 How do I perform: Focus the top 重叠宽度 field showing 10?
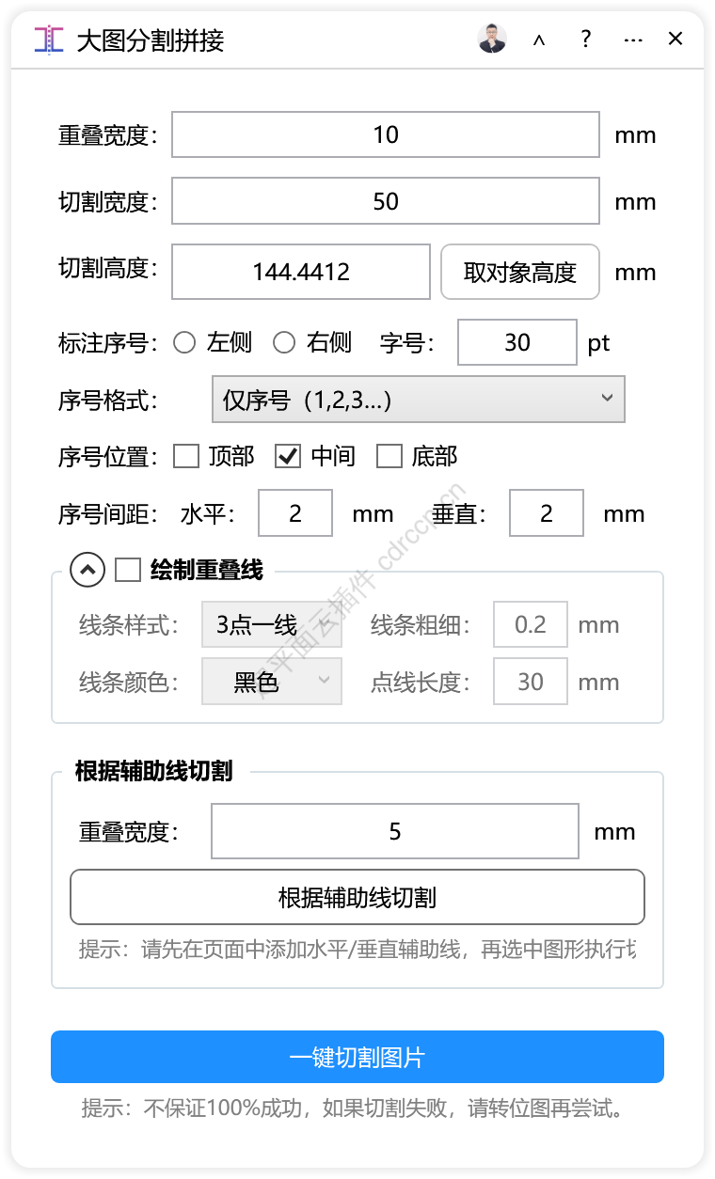point(386,134)
